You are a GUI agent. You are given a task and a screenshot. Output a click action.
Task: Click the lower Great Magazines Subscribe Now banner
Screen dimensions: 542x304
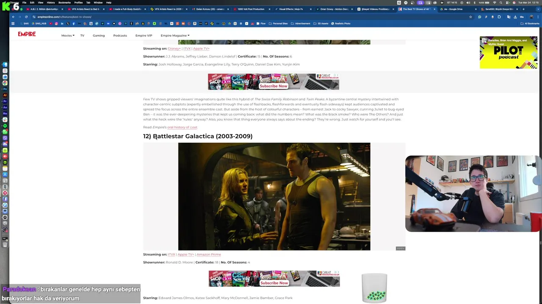click(x=274, y=279)
